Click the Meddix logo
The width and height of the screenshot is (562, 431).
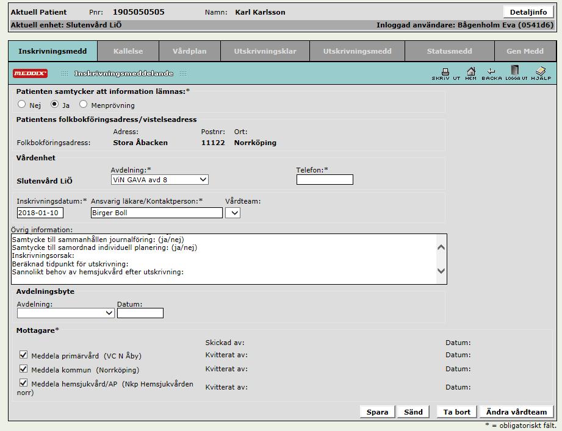click(x=30, y=73)
